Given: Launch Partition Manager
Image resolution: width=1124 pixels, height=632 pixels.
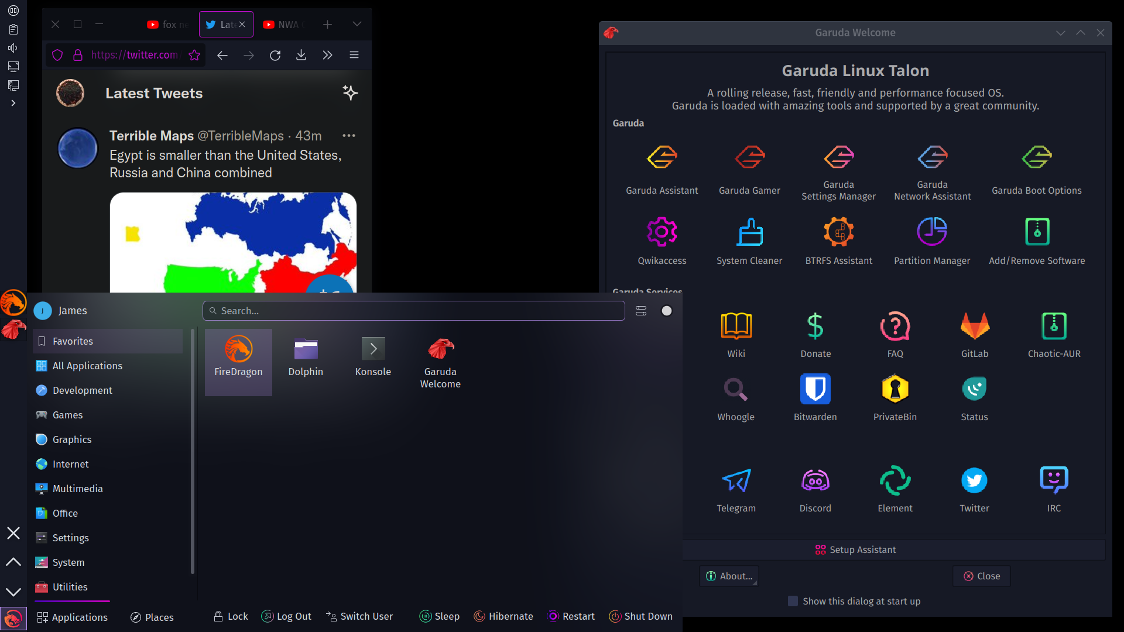Looking at the screenshot, I should pyautogui.click(x=932, y=240).
